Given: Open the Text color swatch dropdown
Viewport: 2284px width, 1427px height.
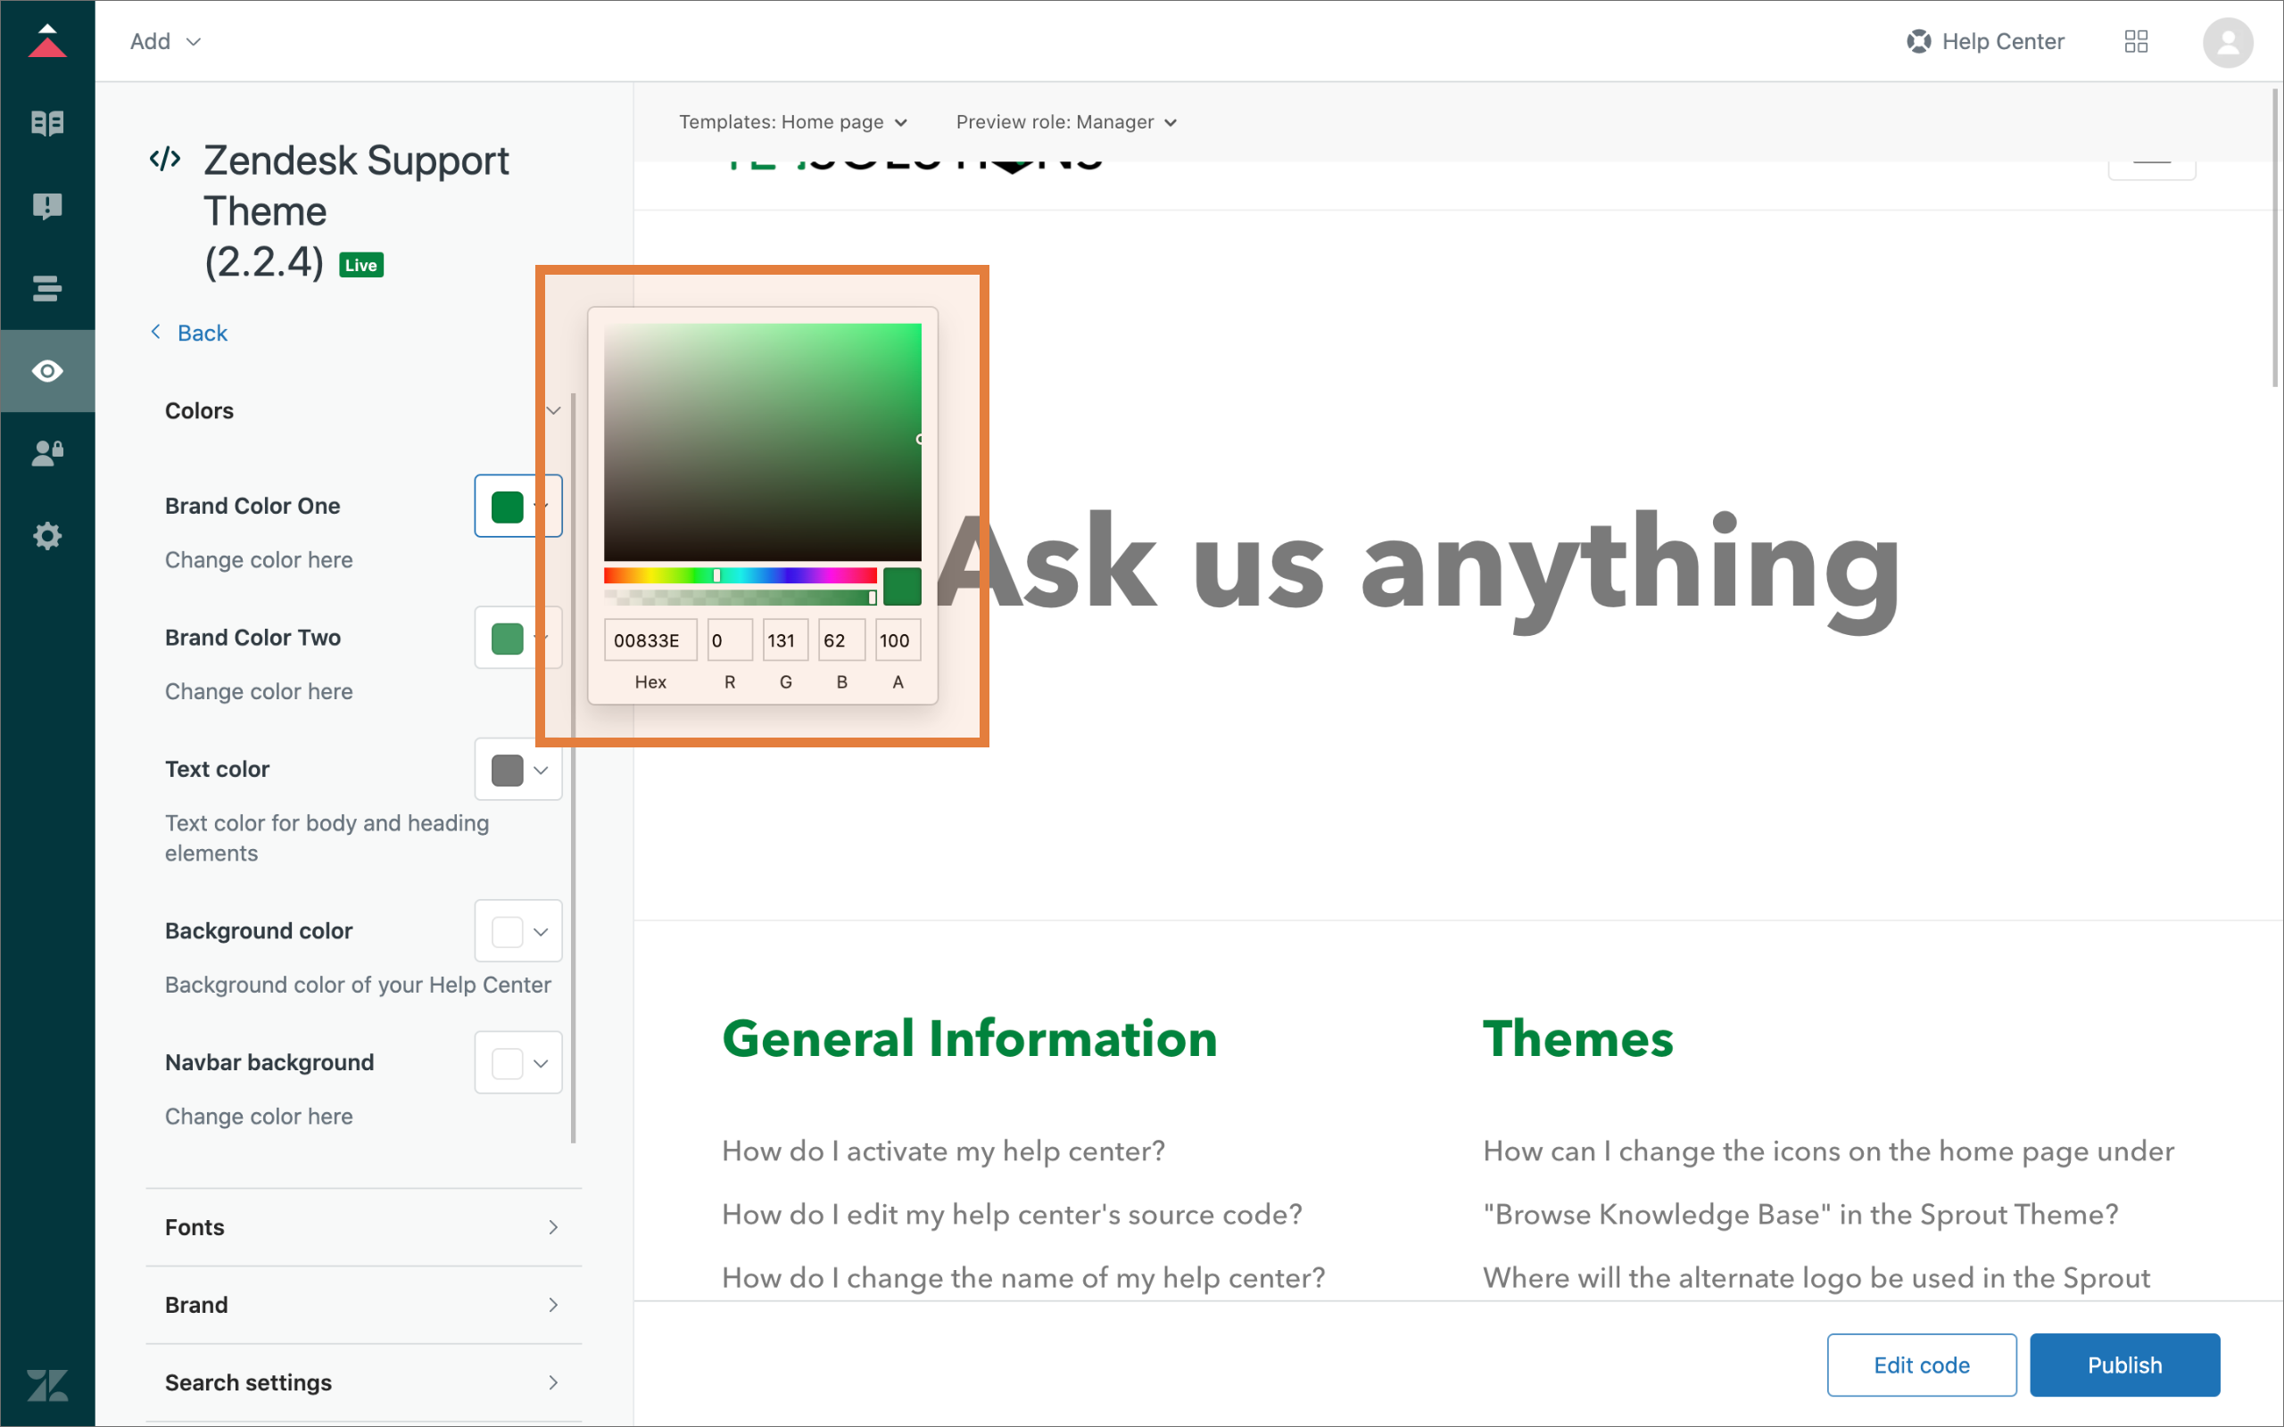Looking at the screenshot, I should (518, 770).
